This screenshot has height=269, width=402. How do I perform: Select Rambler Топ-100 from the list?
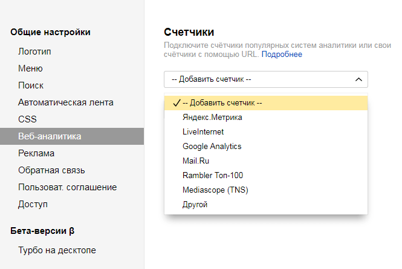click(212, 175)
